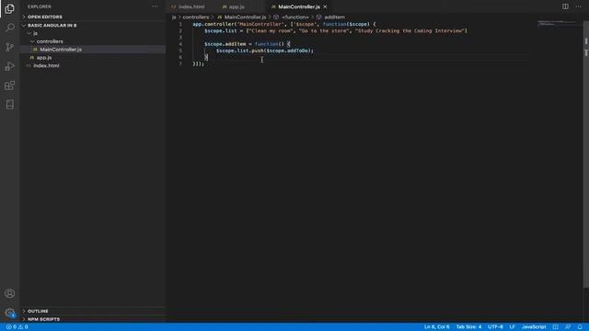This screenshot has height=331, width=589.
Task: Click the editor vertical scrollbar
Action: pyautogui.click(x=585, y=154)
